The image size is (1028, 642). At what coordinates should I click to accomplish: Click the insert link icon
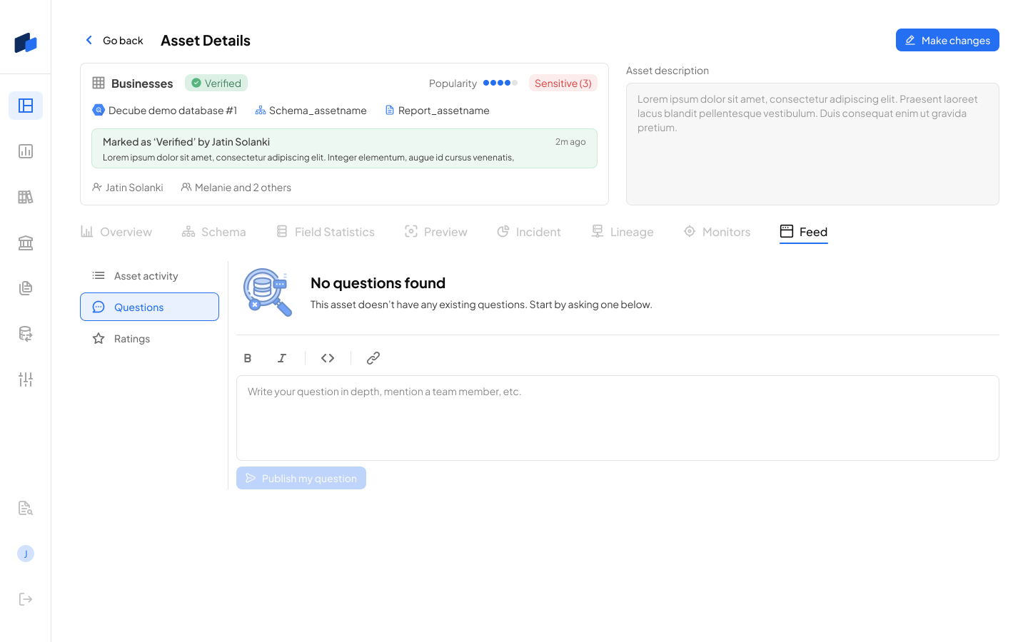pyautogui.click(x=373, y=358)
